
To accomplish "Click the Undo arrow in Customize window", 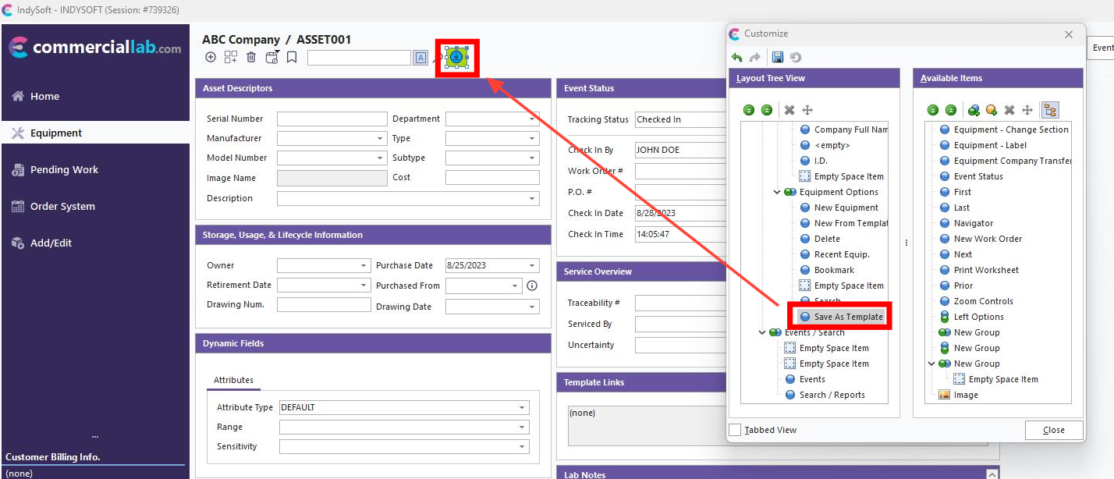I will point(735,56).
